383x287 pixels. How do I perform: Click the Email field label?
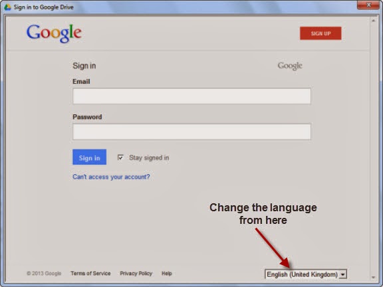tap(81, 82)
